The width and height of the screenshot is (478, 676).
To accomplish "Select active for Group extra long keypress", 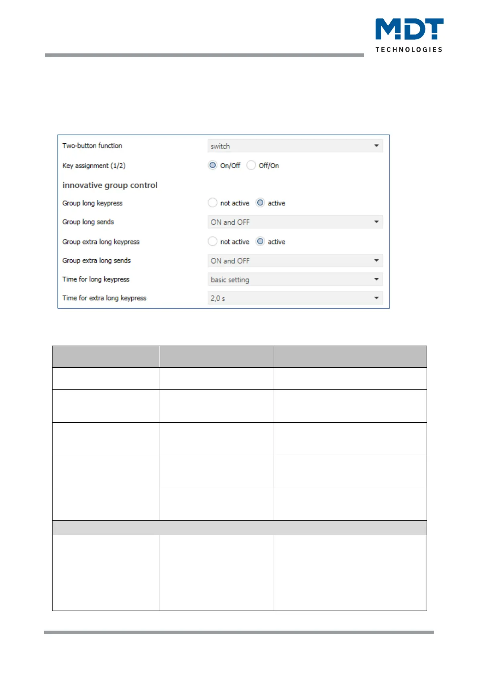I will pyautogui.click(x=260, y=242).
